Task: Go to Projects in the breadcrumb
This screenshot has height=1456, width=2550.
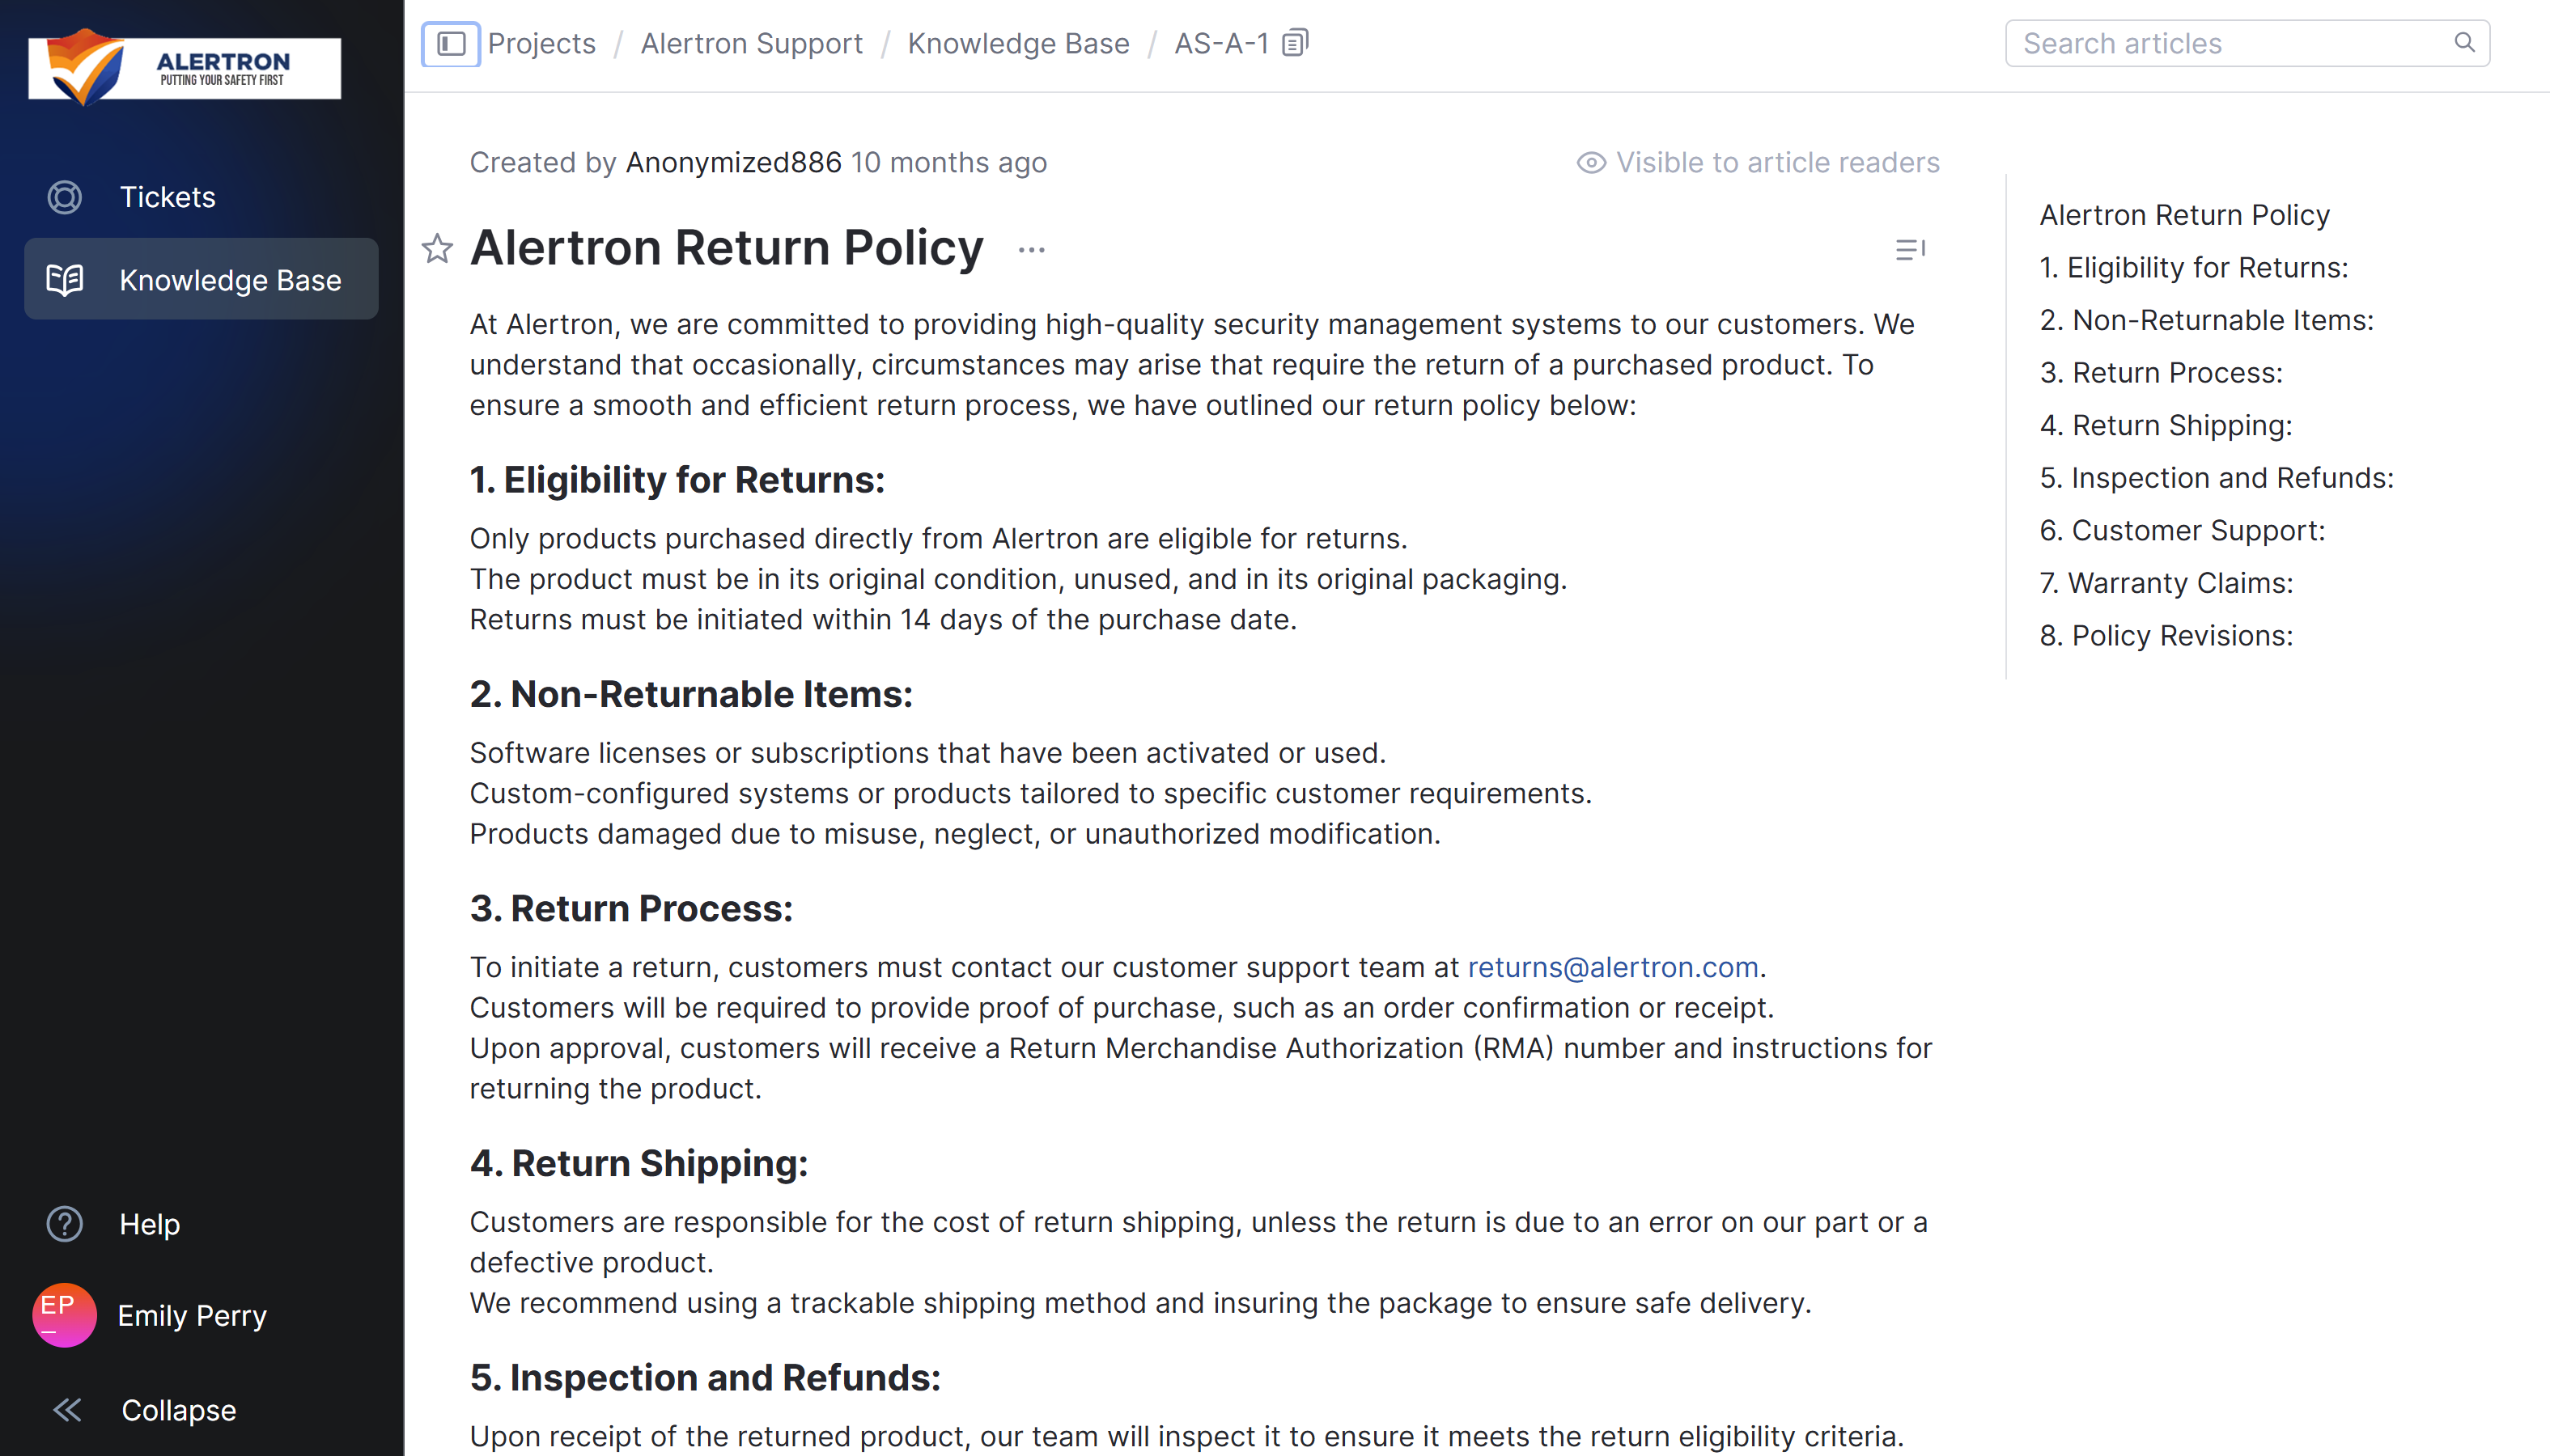Action: [x=541, y=44]
